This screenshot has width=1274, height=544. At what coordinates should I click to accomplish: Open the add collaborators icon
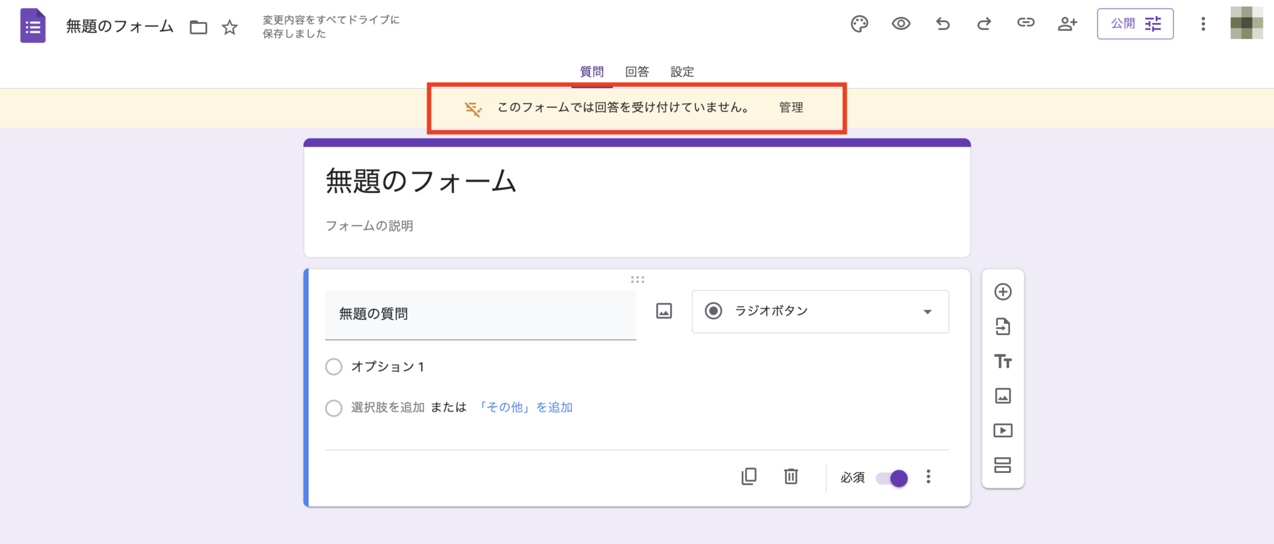[x=1067, y=25]
